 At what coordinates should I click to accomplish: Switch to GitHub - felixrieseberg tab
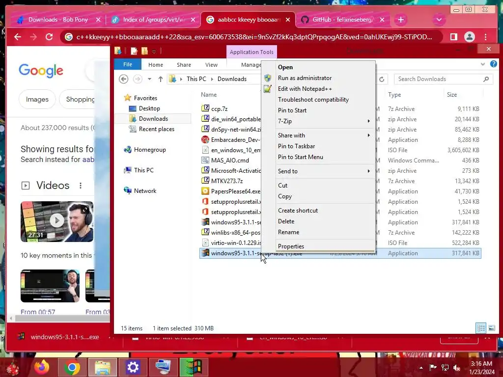[343, 20]
